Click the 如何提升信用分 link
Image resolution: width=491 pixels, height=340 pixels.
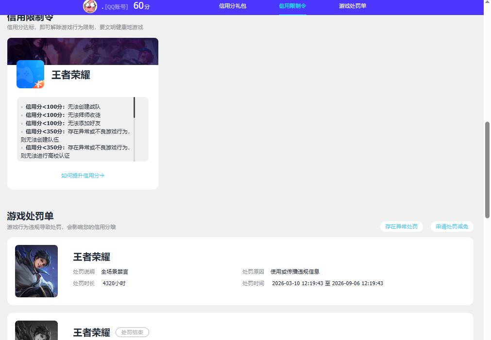[83, 176]
